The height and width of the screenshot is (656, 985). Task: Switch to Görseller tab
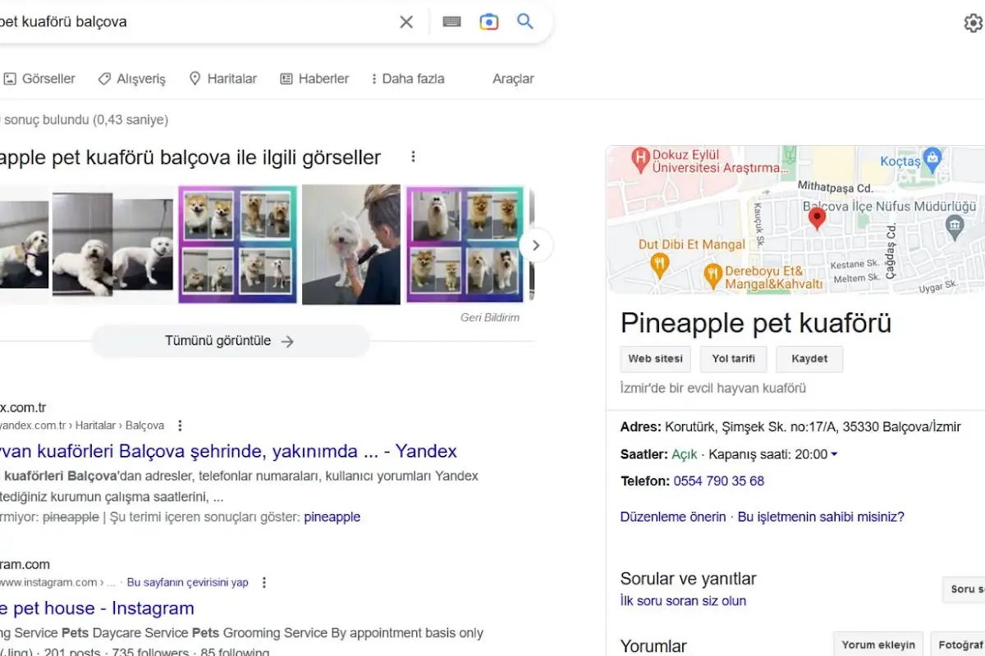coord(39,79)
